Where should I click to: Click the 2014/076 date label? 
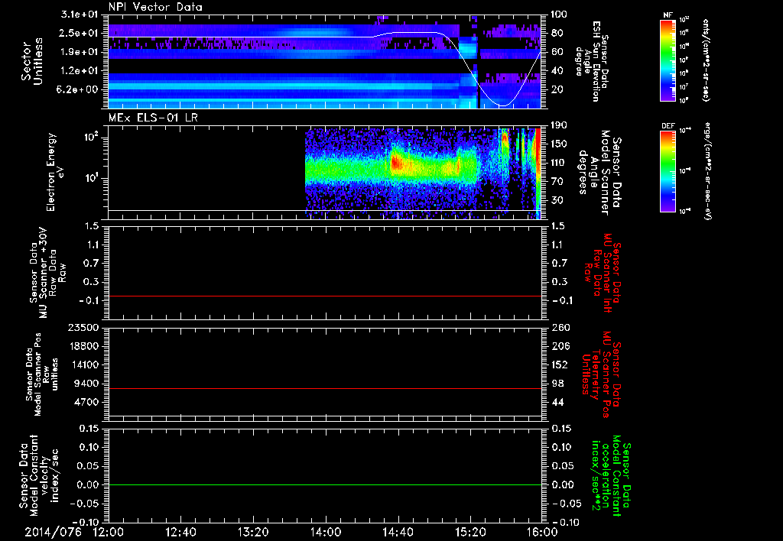[x=54, y=532]
